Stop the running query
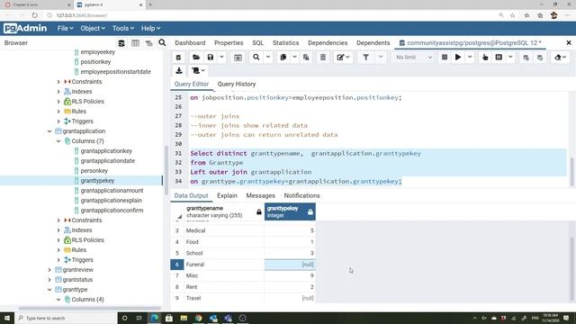 coord(444,58)
